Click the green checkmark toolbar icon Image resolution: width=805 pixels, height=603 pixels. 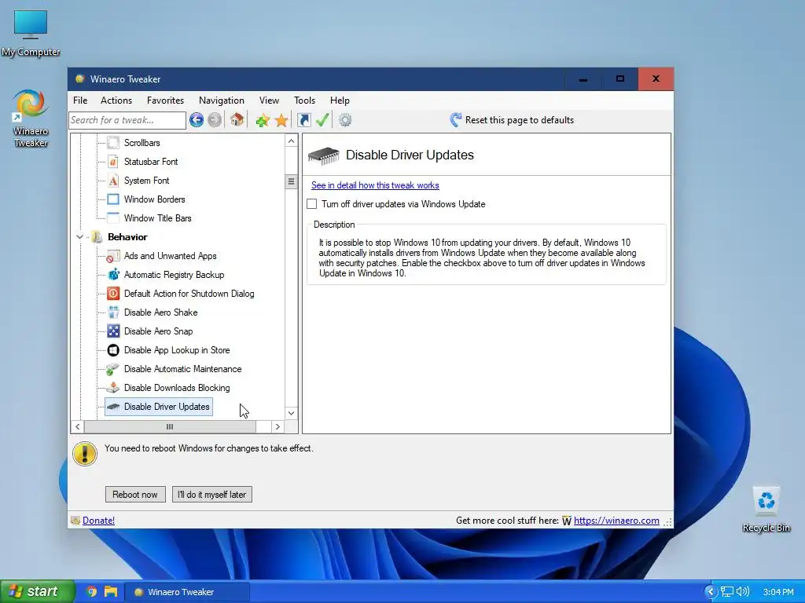click(322, 120)
